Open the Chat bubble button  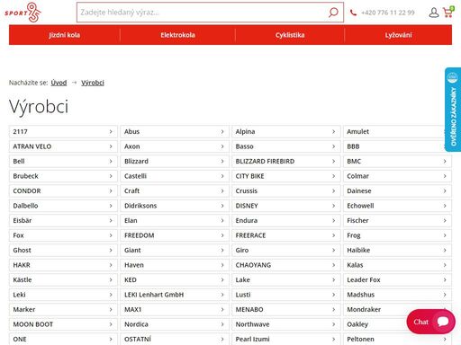click(x=430, y=322)
